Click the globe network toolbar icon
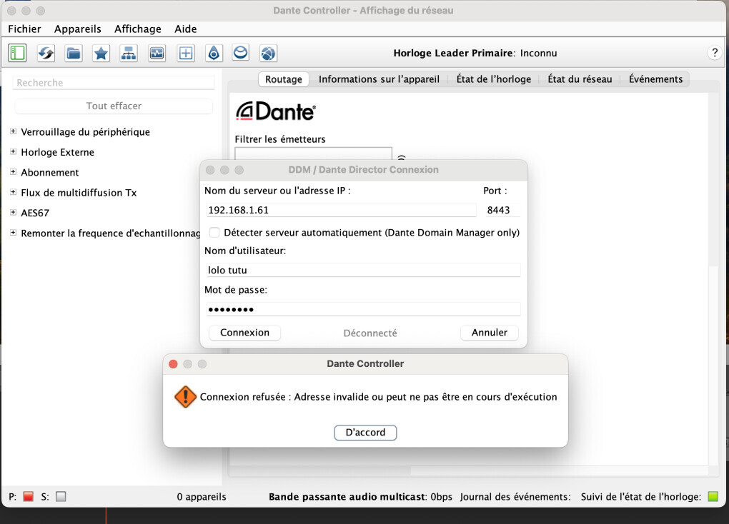 point(268,53)
